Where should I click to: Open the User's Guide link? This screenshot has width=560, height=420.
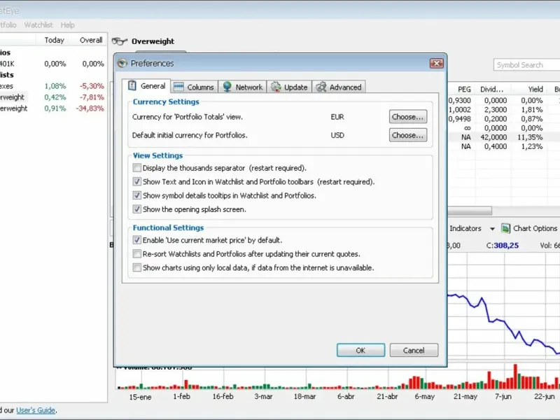(36, 410)
